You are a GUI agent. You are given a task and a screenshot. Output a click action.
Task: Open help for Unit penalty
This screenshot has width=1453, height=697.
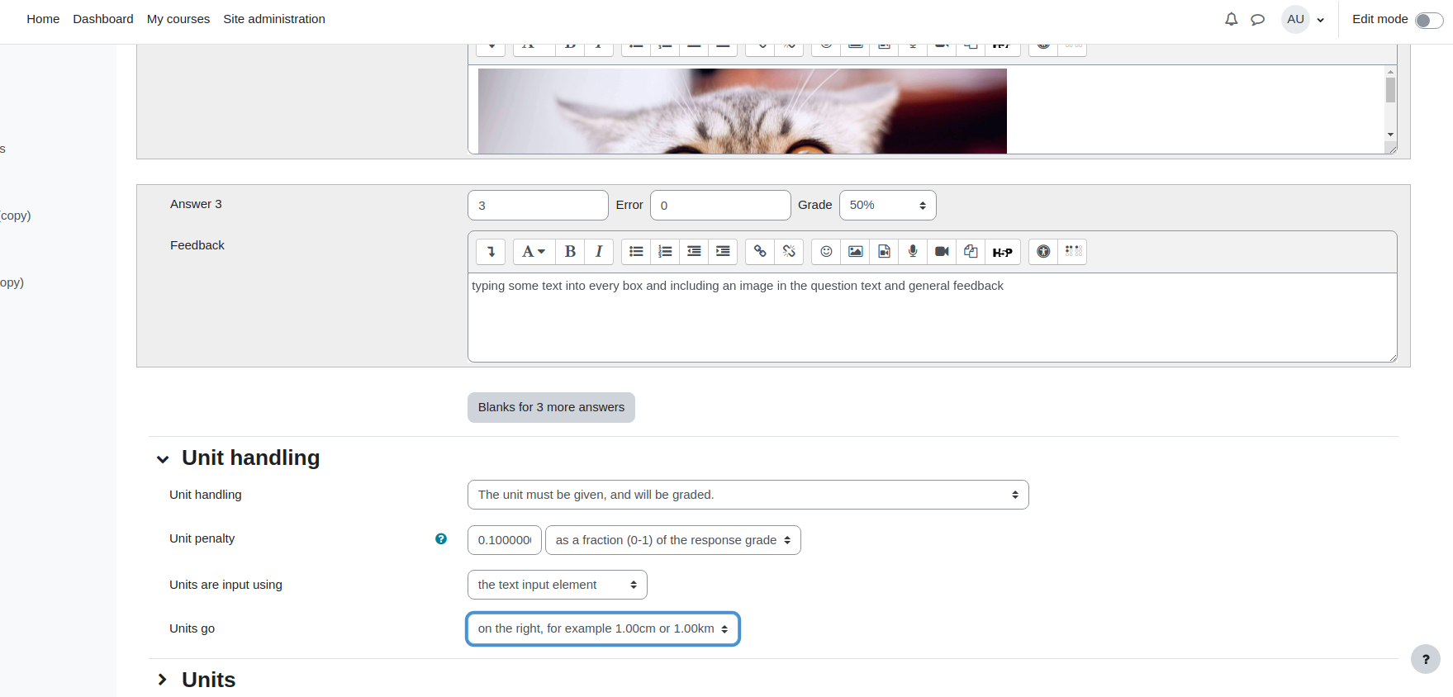tap(441, 539)
